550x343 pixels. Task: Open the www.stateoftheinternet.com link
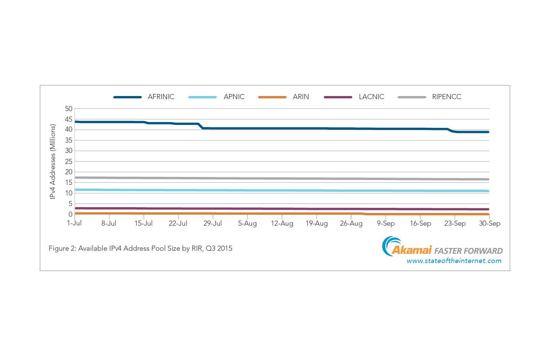tap(454, 261)
